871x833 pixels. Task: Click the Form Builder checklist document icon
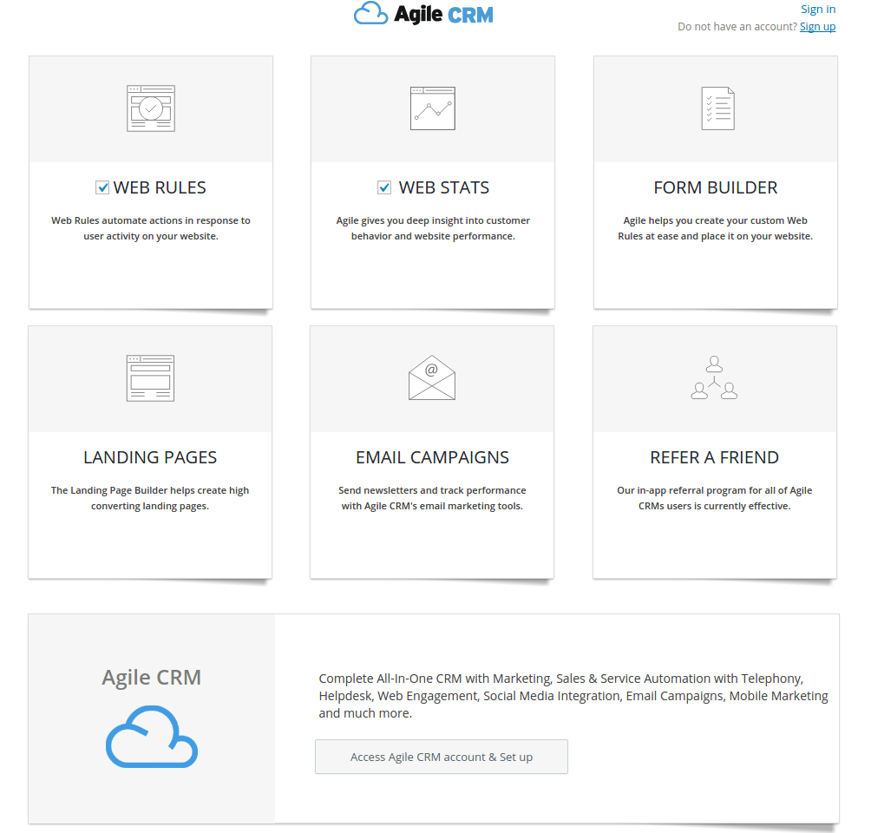click(717, 108)
